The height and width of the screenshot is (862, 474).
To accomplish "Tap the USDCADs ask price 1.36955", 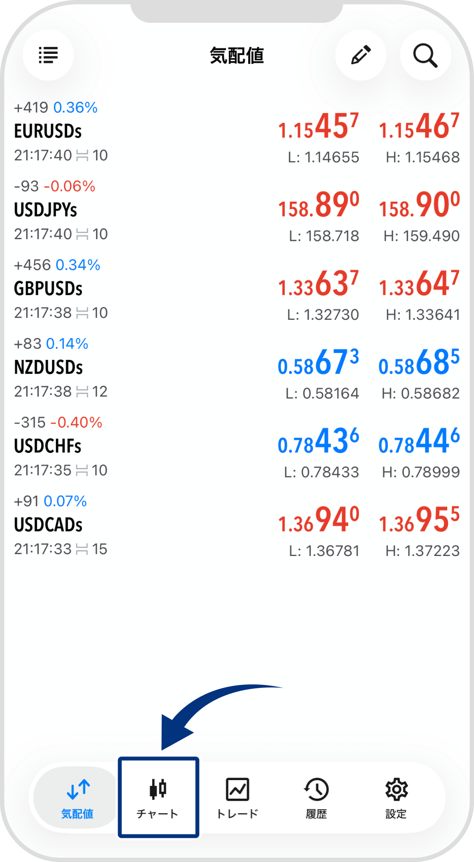I will point(419,520).
